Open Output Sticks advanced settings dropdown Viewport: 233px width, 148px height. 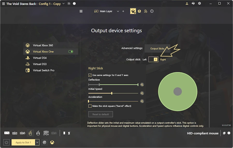click(157, 48)
